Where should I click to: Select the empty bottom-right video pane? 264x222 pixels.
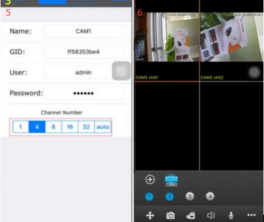click(232, 126)
